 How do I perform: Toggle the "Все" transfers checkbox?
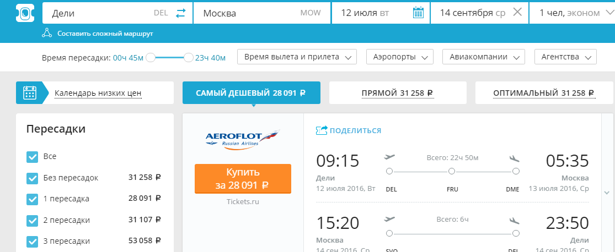pos(33,157)
